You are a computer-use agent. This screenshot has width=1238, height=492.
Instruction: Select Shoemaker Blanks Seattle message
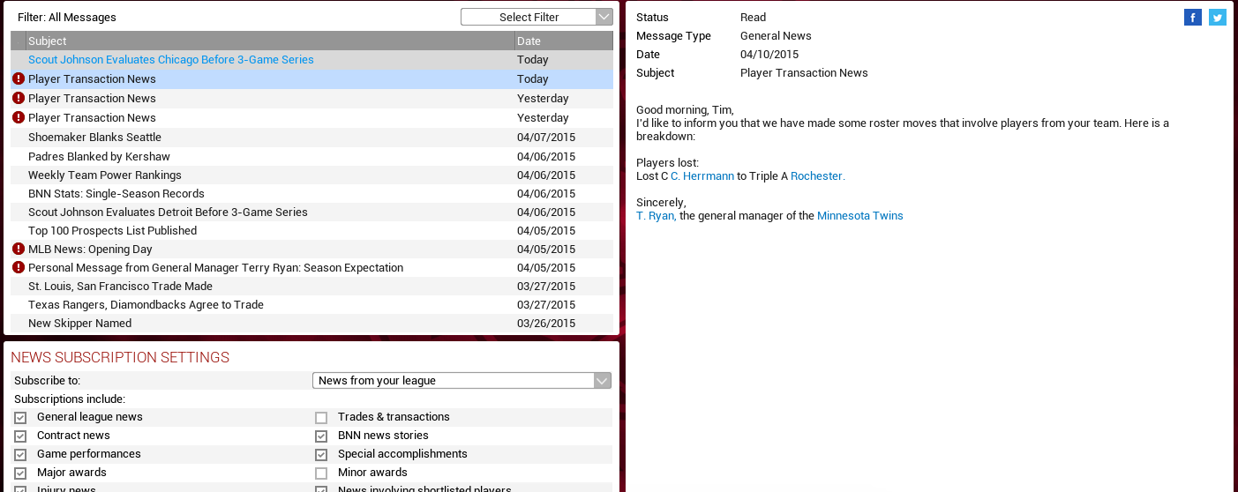click(94, 138)
